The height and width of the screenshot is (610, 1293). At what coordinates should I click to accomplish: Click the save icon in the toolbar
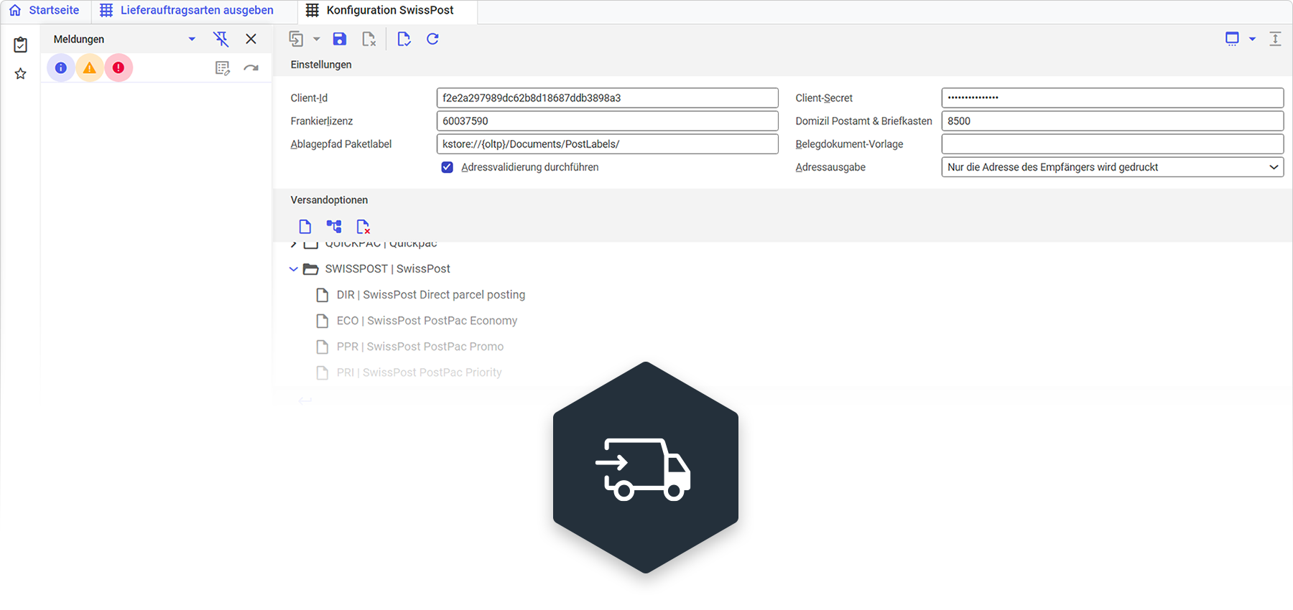point(340,39)
